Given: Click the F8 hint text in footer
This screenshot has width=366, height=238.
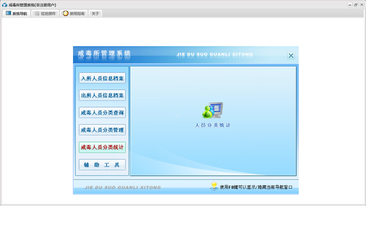Looking at the screenshot, I should [256, 187].
